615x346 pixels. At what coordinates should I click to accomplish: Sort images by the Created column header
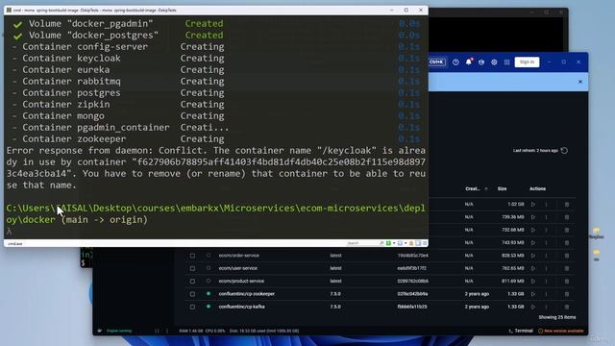click(473, 188)
